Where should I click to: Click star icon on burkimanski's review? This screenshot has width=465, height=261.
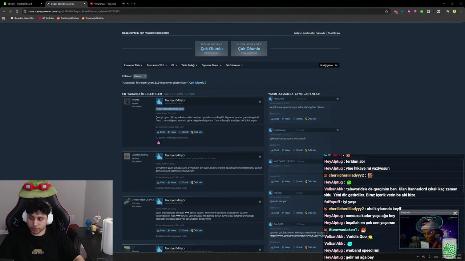click(x=337, y=130)
